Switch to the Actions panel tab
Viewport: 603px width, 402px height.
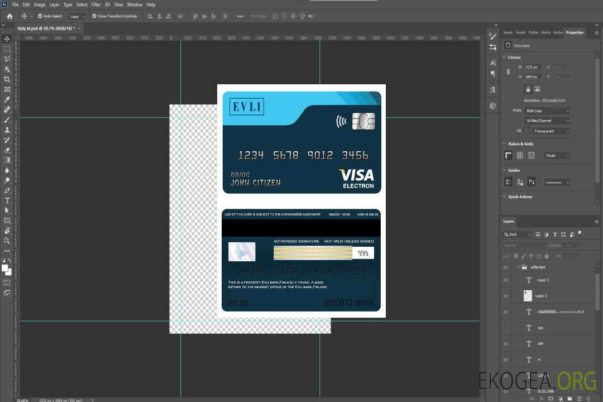pyautogui.click(x=558, y=33)
